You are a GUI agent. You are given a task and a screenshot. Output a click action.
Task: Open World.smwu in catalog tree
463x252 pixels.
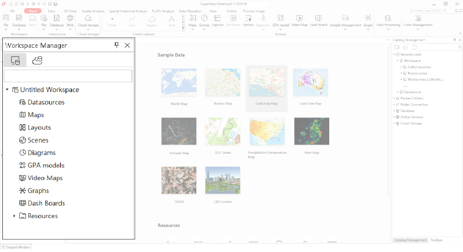pos(425,80)
